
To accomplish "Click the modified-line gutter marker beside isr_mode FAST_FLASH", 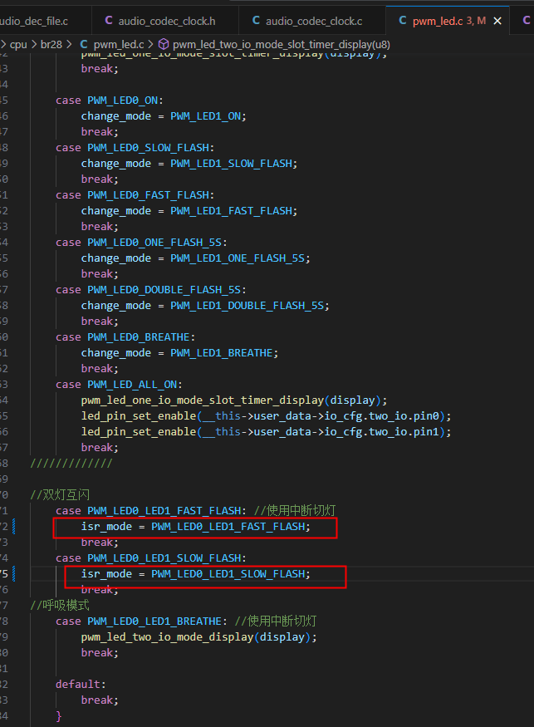I will click(x=13, y=526).
